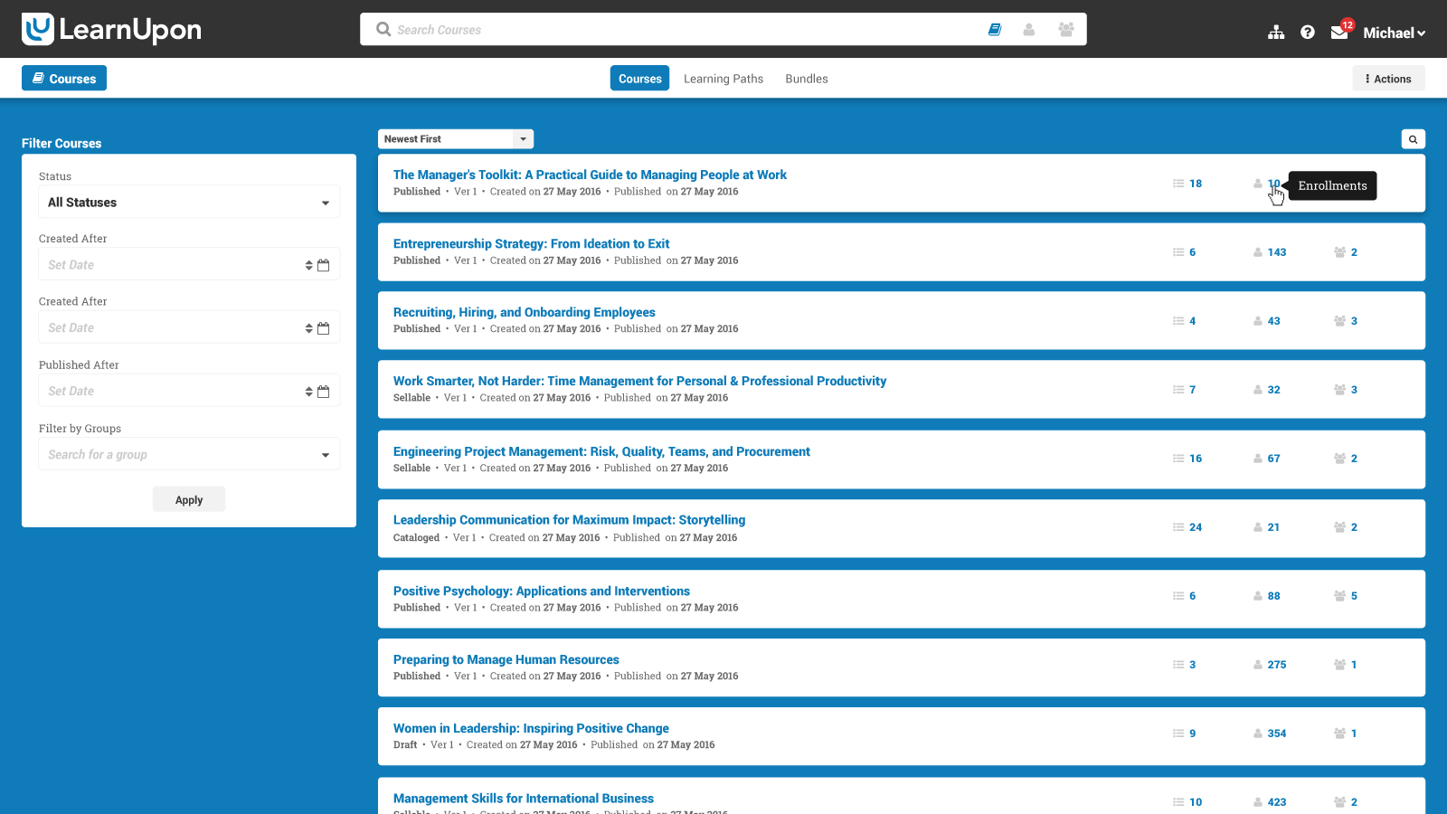Open the Help question mark icon
Screen dimensions: 1447x814
point(1308,31)
